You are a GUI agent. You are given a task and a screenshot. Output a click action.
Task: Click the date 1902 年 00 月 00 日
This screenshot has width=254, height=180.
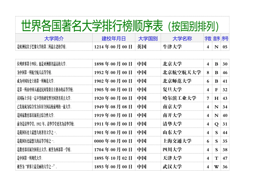click(x=113, y=81)
